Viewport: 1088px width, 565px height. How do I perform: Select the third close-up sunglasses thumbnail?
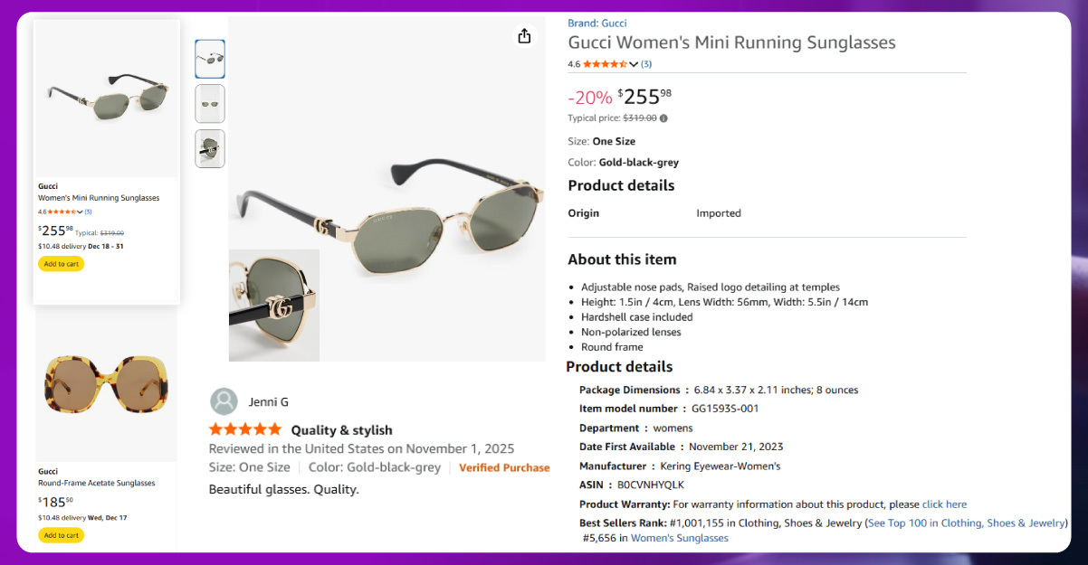pyautogui.click(x=210, y=148)
